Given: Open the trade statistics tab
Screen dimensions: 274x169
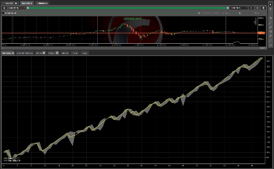Looking at the screenshot, I should click(x=25, y=53).
